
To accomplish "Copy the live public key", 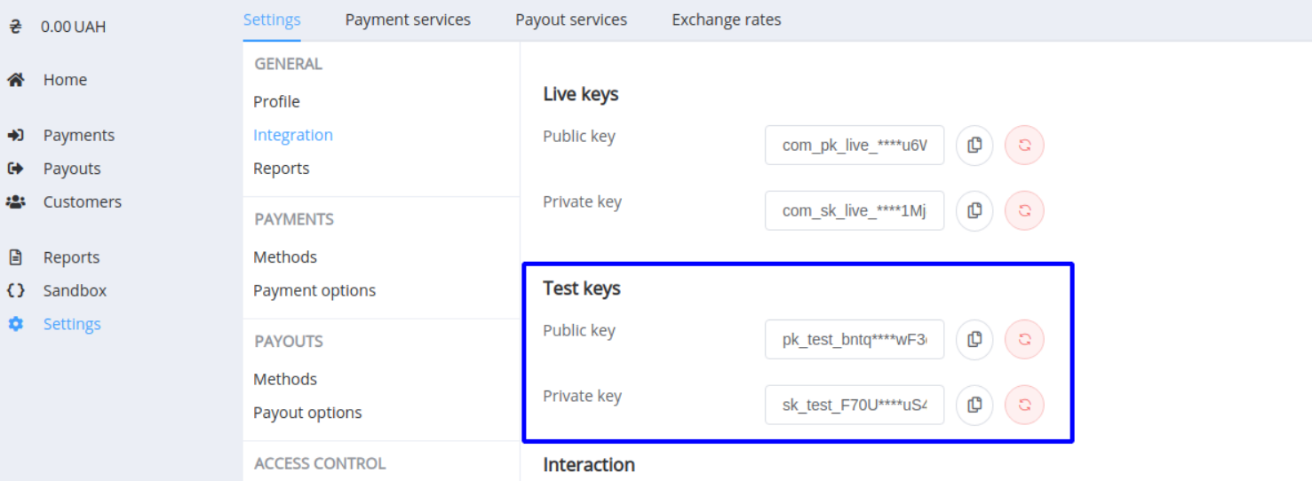I will 974,145.
